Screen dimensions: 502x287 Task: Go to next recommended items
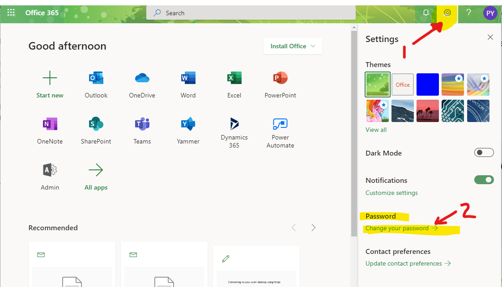(x=314, y=228)
